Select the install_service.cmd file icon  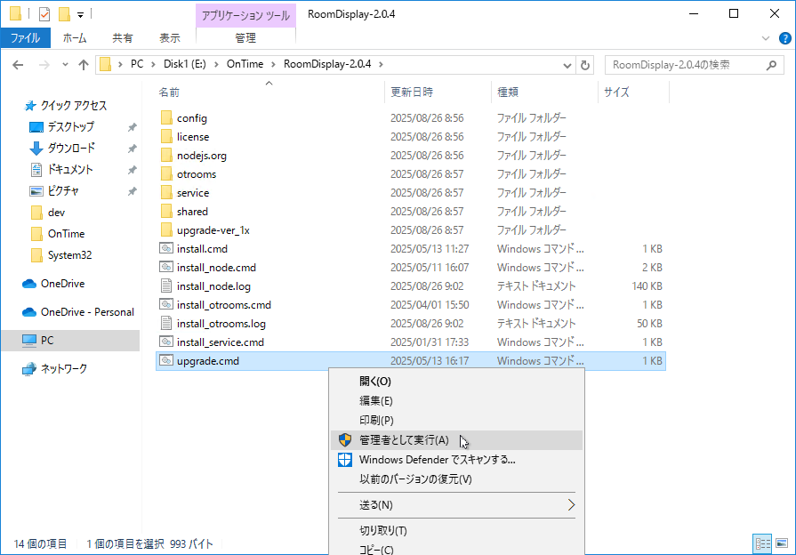point(166,342)
